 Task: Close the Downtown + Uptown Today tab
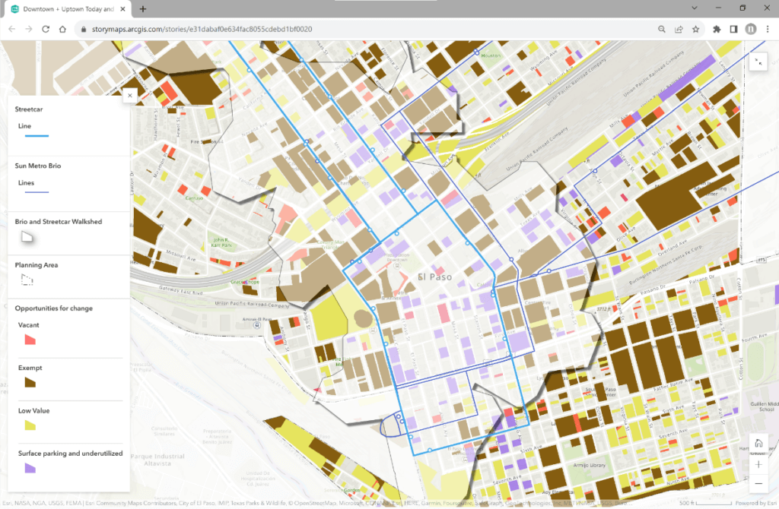122,9
